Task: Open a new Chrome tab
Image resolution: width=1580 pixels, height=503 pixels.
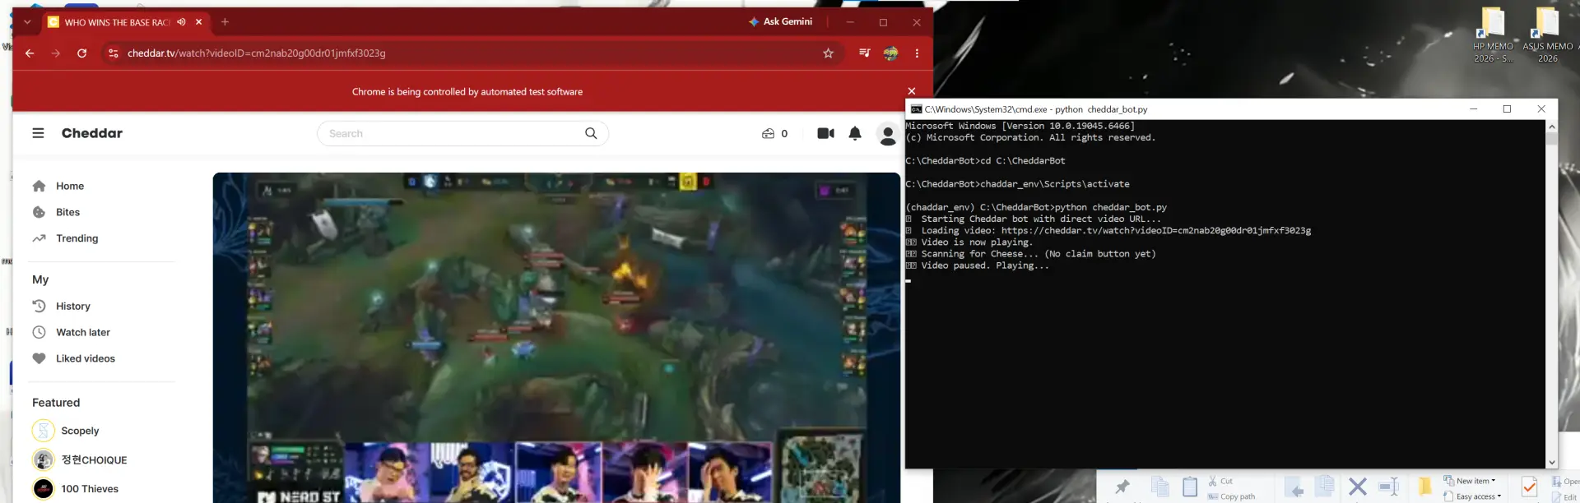Action: click(x=225, y=22)
